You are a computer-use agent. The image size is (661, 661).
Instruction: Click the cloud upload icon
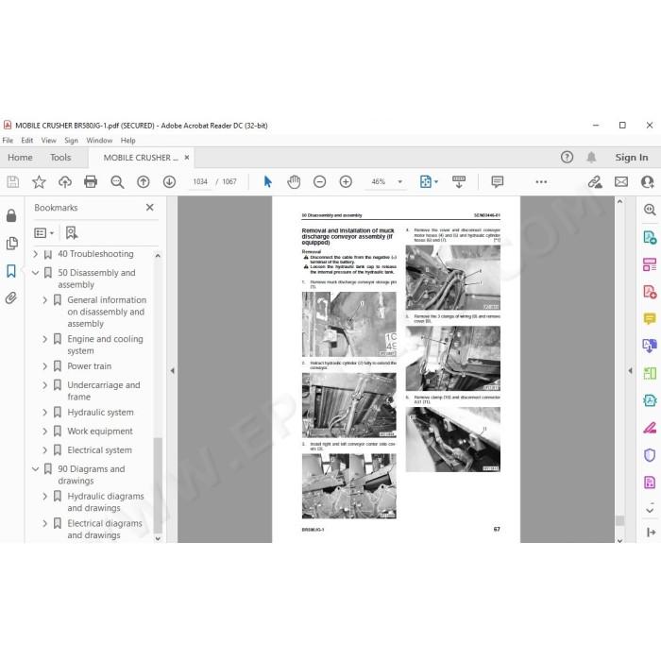point(65,181)
